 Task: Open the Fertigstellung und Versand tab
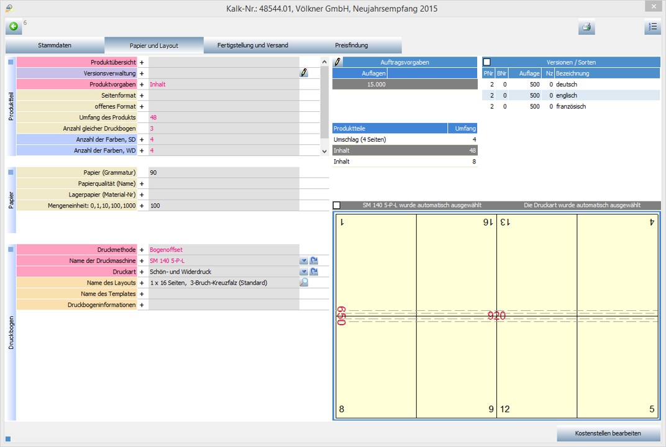[253, 45]
